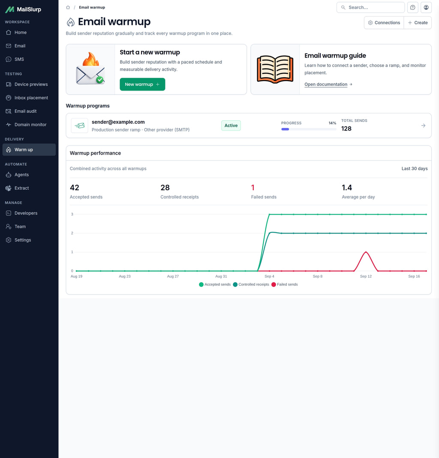Click the flaming envelope illustration

[x=90, y=69]
